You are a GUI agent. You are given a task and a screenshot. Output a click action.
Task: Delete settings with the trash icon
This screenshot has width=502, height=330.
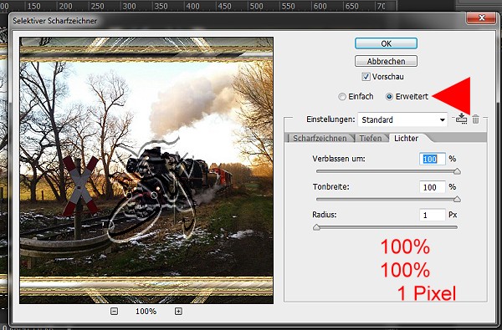(476, 119)
